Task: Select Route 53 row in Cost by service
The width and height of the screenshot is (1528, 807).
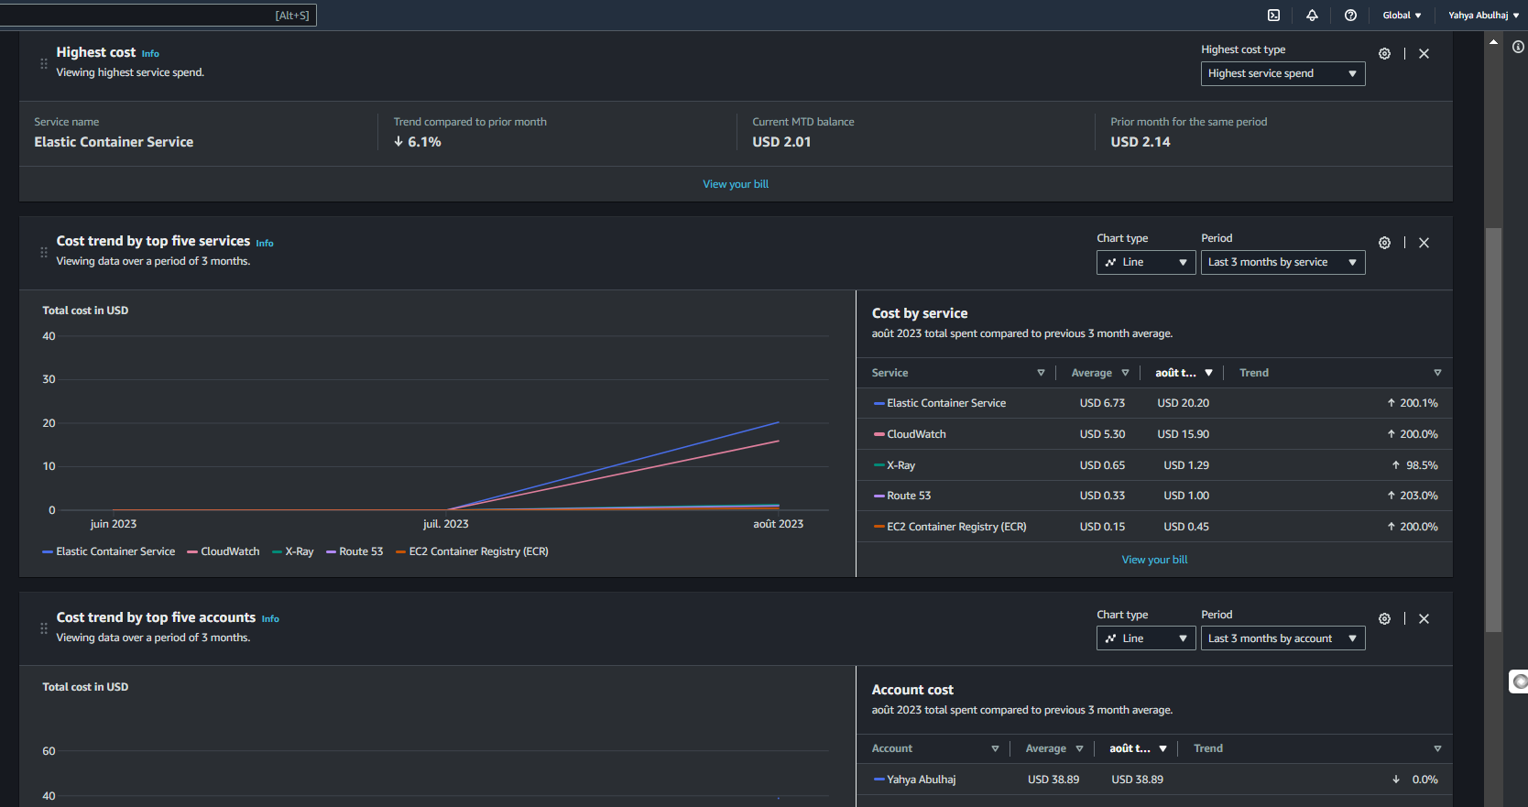Action: 909,496
